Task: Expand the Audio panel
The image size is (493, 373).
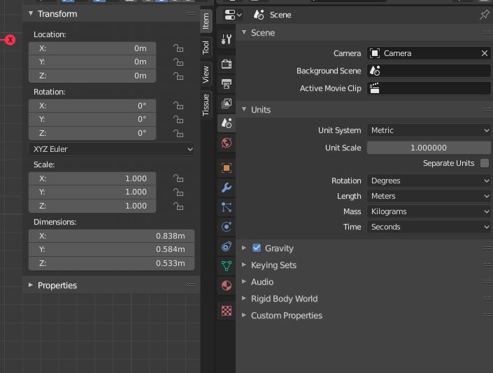Action: (x=244, y=281)
